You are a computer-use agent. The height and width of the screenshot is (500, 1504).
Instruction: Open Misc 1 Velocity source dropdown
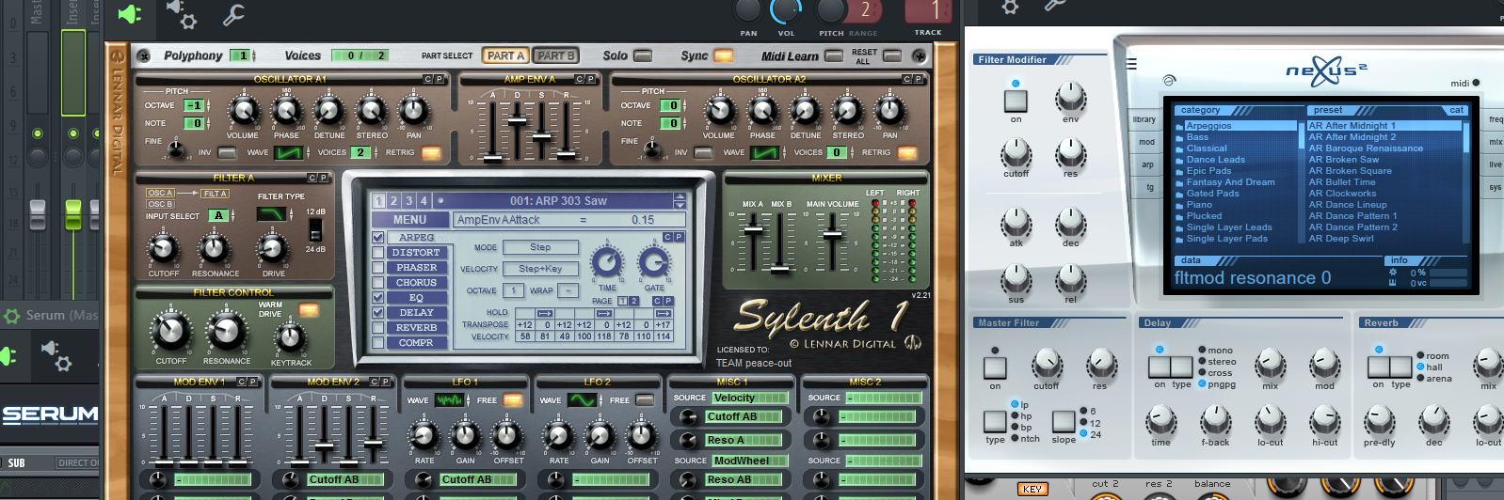click(x=749, y=398)
